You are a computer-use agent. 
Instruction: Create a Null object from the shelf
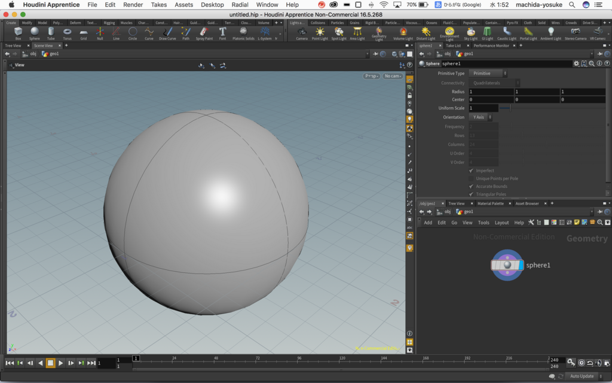100,34
